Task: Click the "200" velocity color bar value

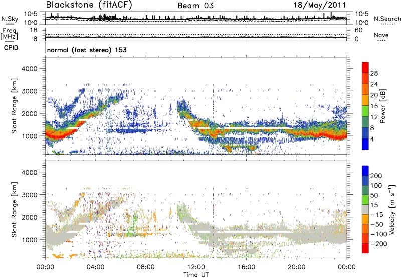Action: (x=376, y=176)
